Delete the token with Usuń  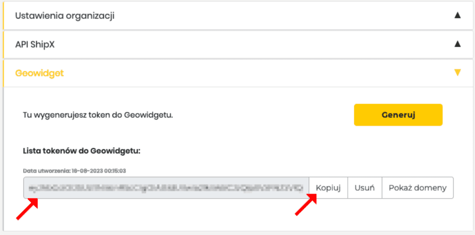coord(365,188)
